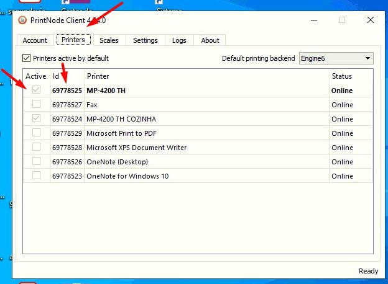
Task: Select printer id 69778525
Action: click(x=67, y=91)
